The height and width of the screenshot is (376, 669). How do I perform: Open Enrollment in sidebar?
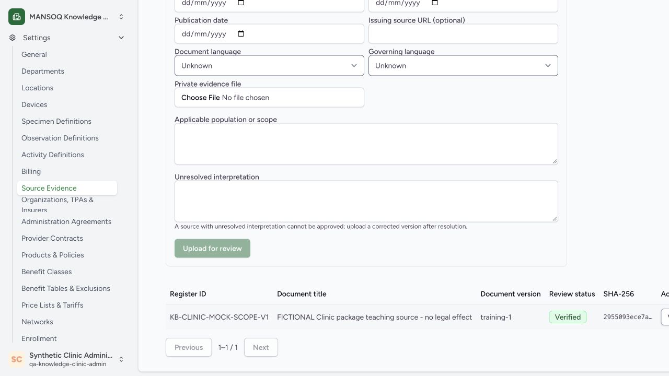[39, 338]
